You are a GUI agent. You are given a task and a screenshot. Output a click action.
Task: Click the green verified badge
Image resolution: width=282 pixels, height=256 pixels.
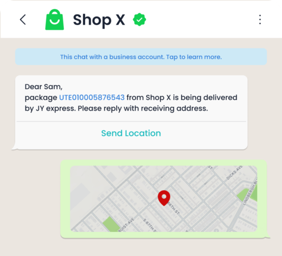click(139, 19)
